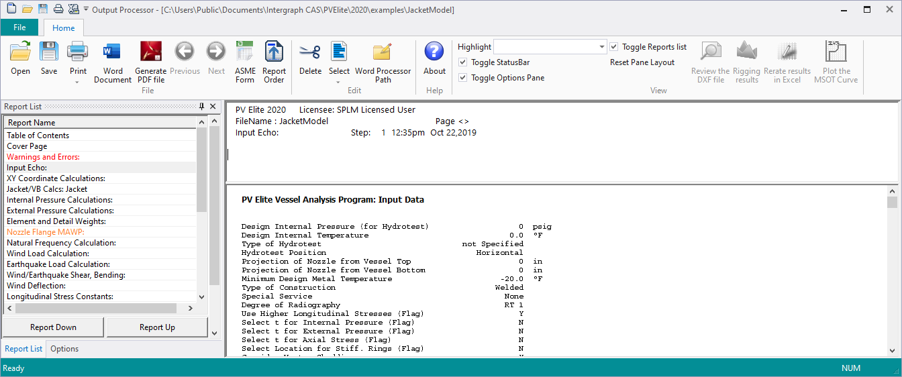Click the Print icon in ribbon
Image resolution: width=902 pixels, height=377 pixels.
(x=78, y=52)
